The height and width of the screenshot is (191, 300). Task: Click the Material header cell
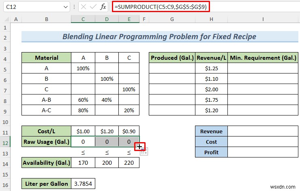click(47, 58)
